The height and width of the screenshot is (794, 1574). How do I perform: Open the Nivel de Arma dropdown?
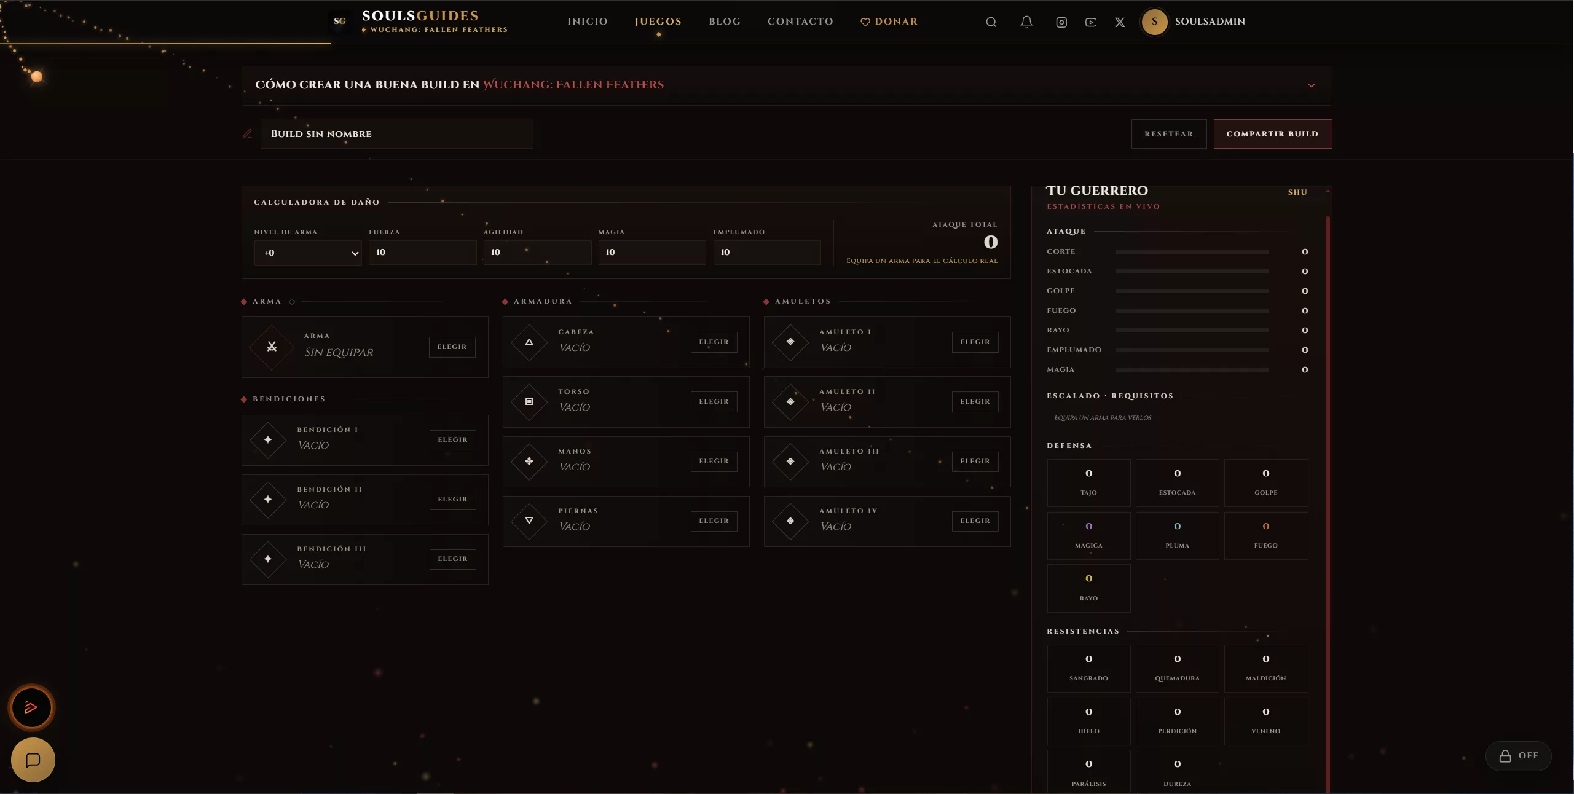[308, 253]
